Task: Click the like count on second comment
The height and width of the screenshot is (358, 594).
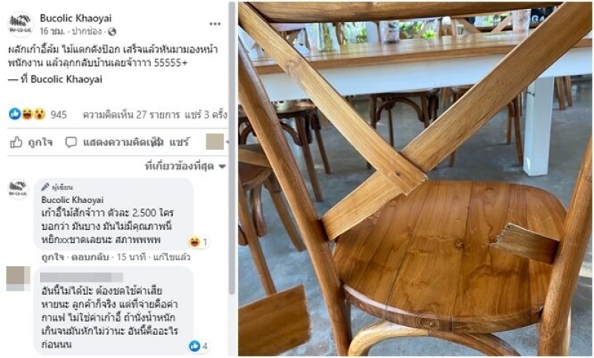Action: click(199, 345)
